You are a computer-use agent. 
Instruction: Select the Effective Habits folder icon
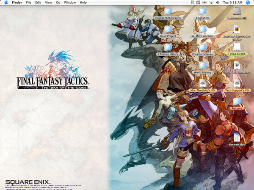[168, 47]
